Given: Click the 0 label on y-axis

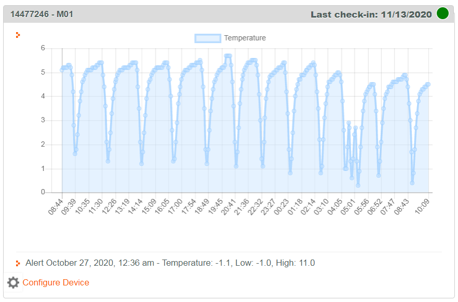Looking at the screenshot, I should tap(43, 193).
